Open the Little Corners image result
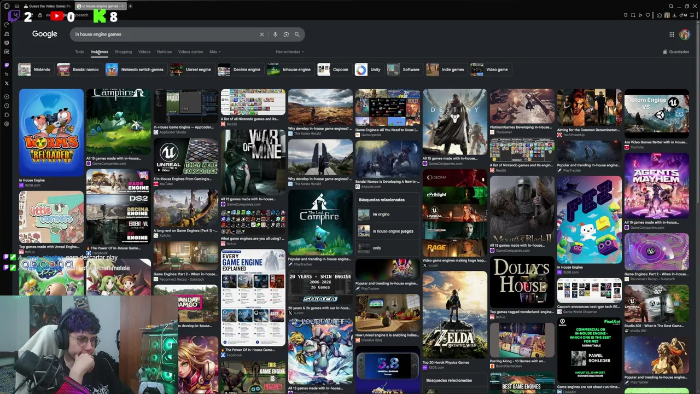This screenshot has width=700, height=394. (51, 217)
